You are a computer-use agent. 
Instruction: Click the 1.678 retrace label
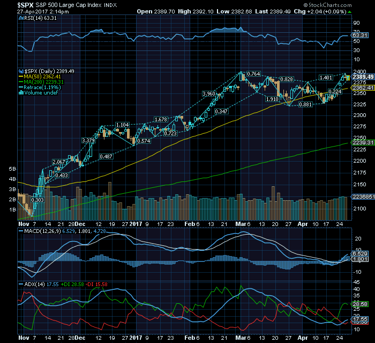pyautogui.click(x=161, y=119)
